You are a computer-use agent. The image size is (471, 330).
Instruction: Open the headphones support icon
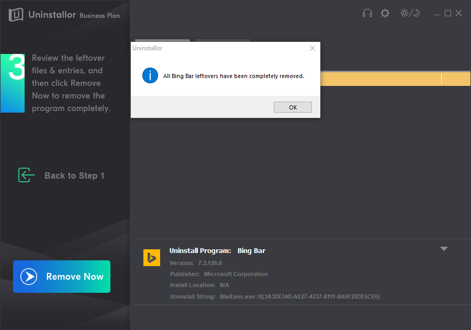click(367, 13)
